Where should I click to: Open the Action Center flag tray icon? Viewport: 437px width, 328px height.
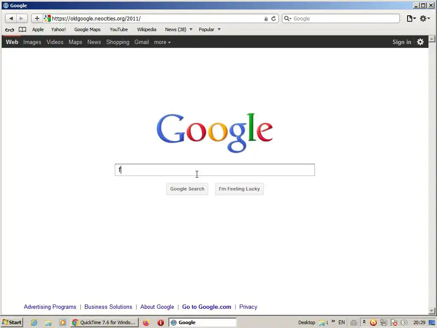point(393,323)
